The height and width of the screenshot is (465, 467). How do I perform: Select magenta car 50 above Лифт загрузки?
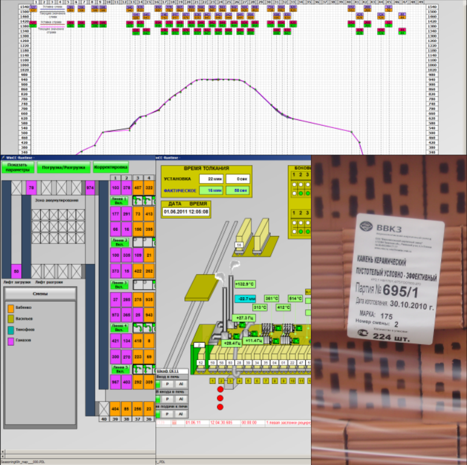(16, 271)
